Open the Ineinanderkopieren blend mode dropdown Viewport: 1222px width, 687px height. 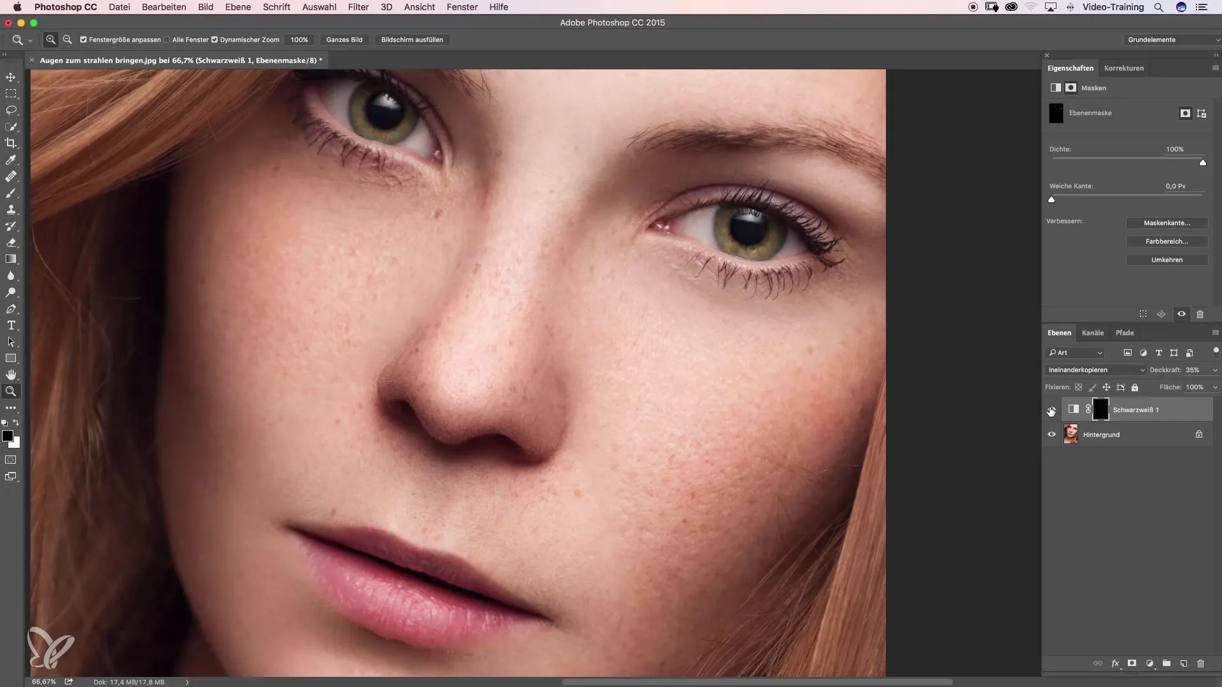pyautogui.click(x=1095, y=370)
